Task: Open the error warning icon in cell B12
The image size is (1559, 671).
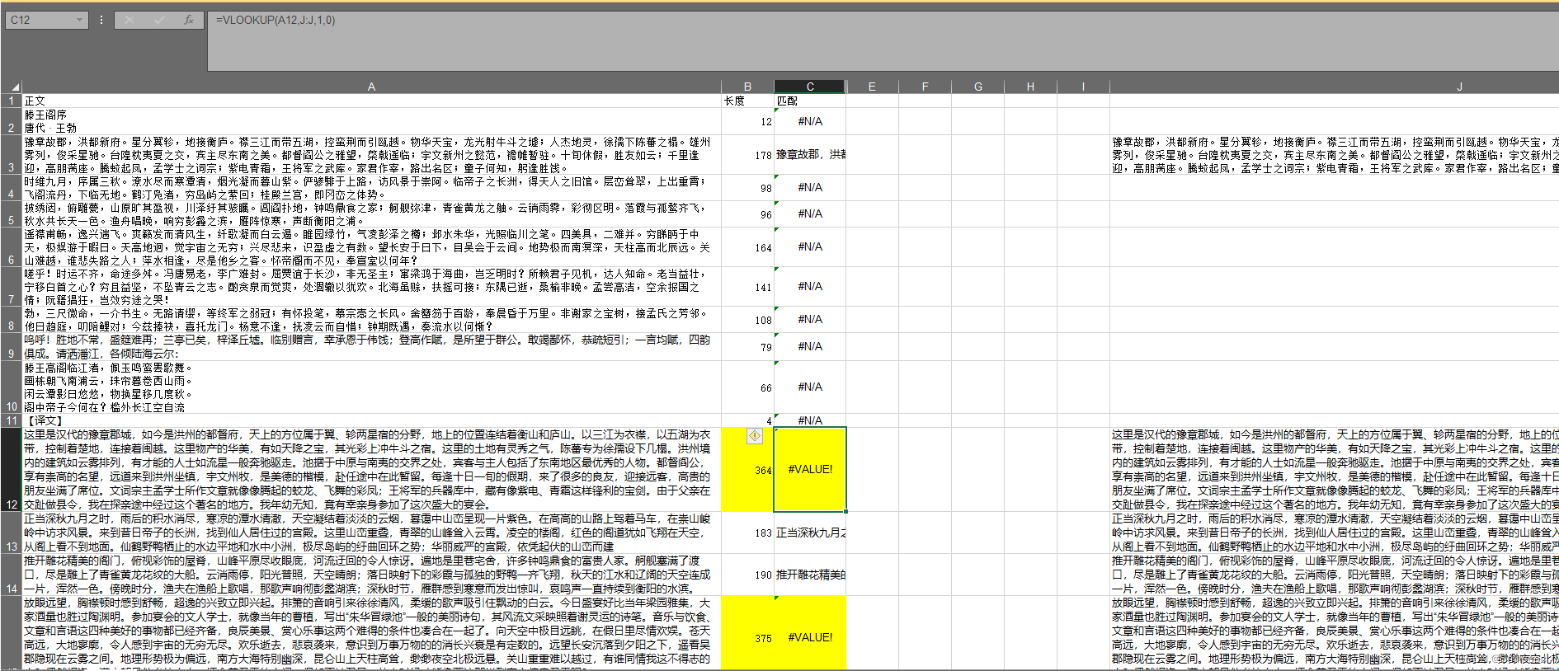Action: [x=754, y=436]
